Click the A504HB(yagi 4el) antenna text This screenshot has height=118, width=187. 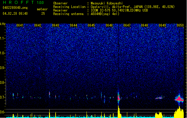(x=105, y=14)
